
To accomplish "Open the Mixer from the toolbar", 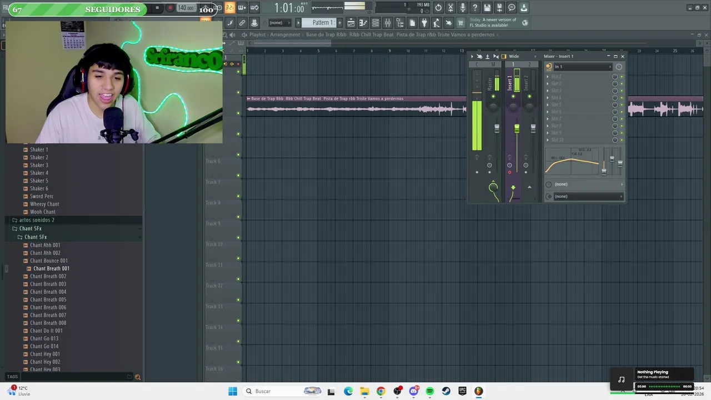I will (x=388, y=23).
